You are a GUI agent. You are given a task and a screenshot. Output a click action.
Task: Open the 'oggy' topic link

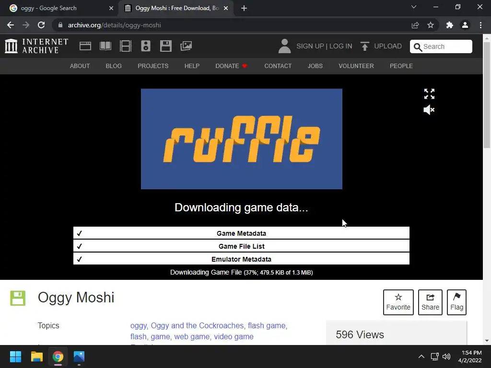[x=138, y=326]
